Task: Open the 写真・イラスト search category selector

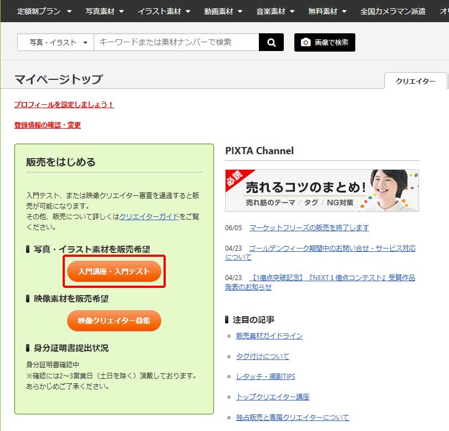Action: click(55, 42)
